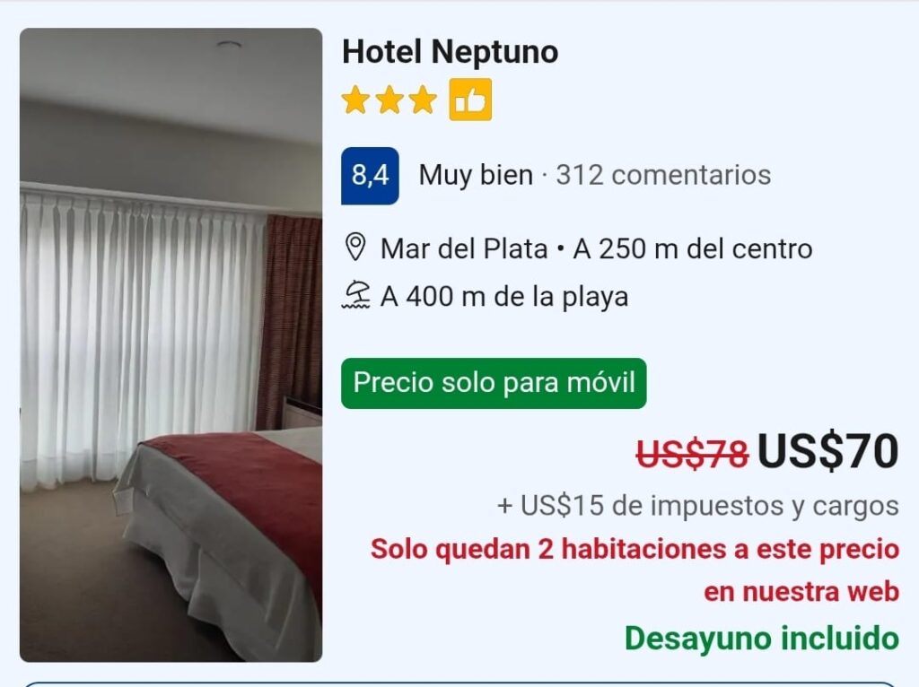Open the Hotel Neptuno room photo
The image size is (919, 687).
click(171, 345)
